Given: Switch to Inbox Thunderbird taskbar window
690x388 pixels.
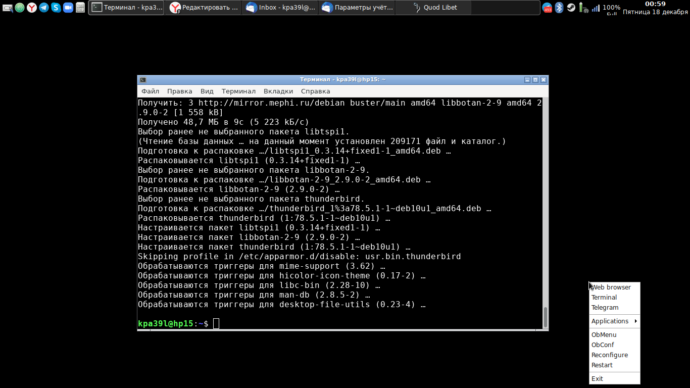Looking at the screenshot, I should coord(281,8).
